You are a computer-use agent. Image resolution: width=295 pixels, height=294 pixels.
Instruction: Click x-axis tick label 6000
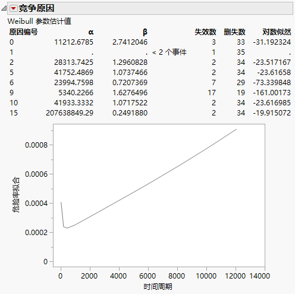click(147, 276)
